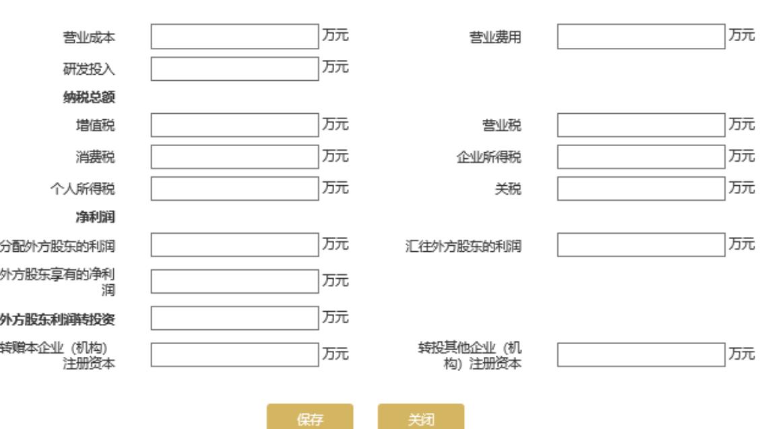This screenshot has width=766, height=429.
Task: Click the 外方股东利润转投资 input box
Action: (x=234, y=318)
